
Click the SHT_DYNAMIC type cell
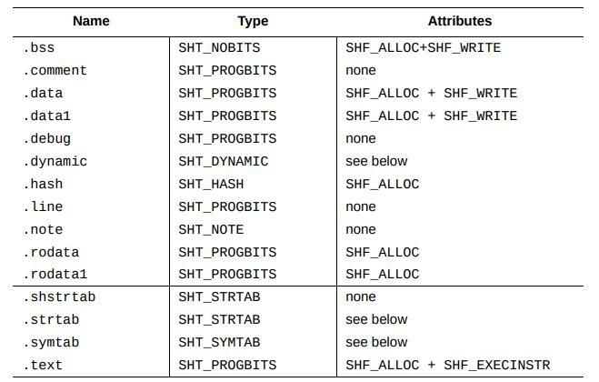coord(224,161)
